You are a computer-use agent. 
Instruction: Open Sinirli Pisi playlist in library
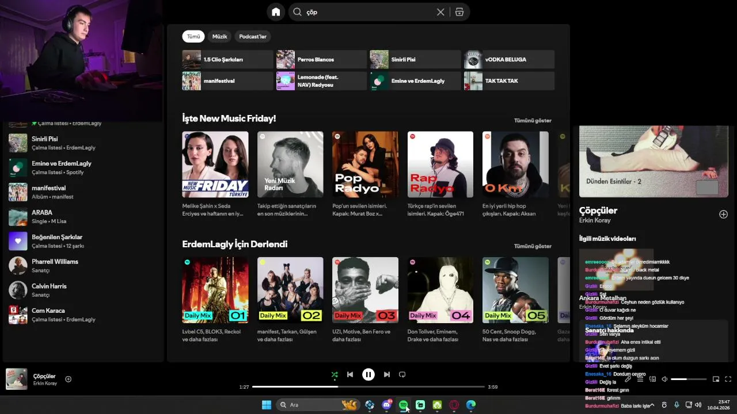tap(83, 143)
